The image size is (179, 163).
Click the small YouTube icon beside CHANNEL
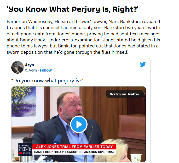(21, 153)
